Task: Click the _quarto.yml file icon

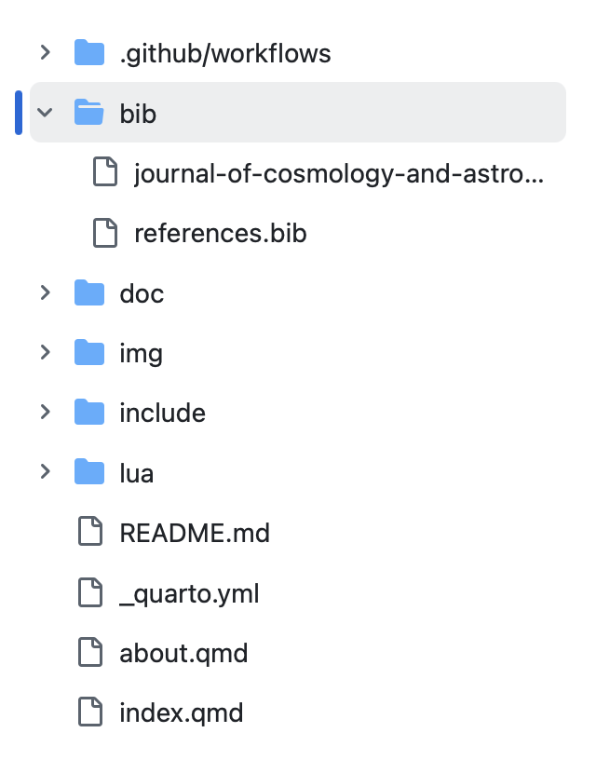Action: pyautogui.click(x=89, y=593)
